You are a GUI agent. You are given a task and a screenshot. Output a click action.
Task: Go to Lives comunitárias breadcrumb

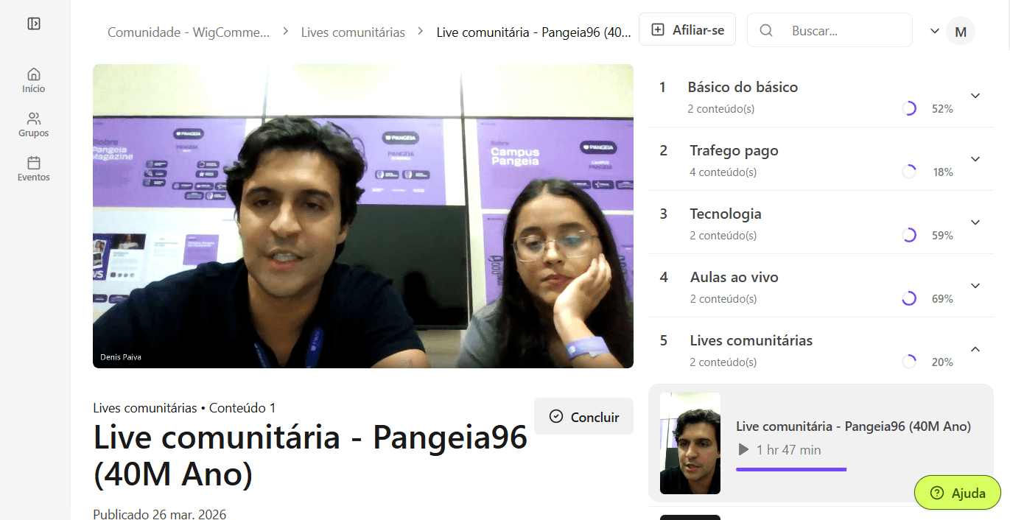353,32
